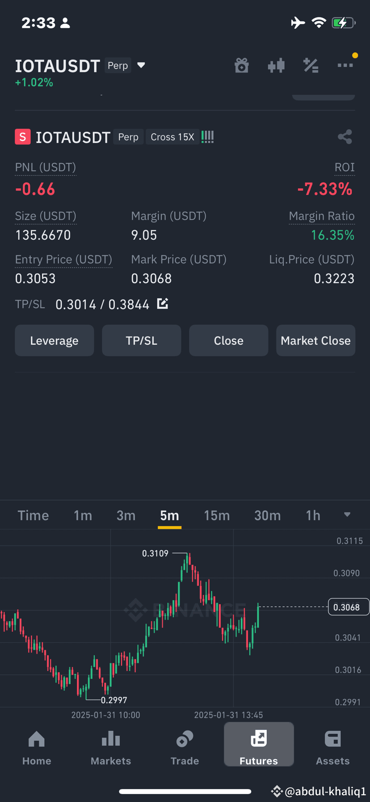370x802 pixels.
Task: Share the IOTAUSDT position
Action: [x=345, y=137]
